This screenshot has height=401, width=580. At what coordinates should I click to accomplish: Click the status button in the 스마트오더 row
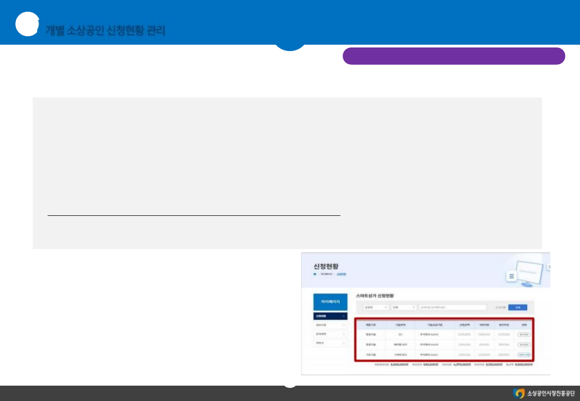523,354
